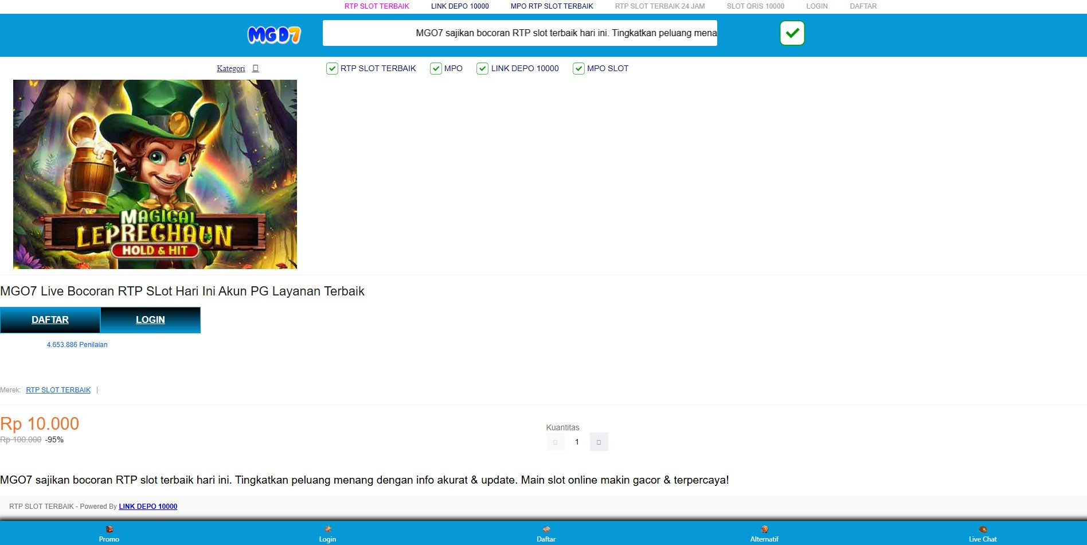Toggle the LINK DEPO 10000 checkmark tag
This screenshot has width=1087, height=545.
(x=518, y=68)
